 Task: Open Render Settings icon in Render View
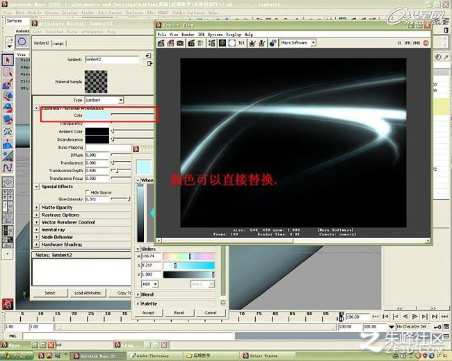(211, 43)
